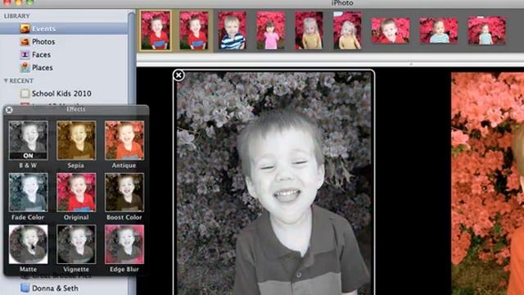
Task: Select seventh filmstrip thumbnail, landscape boy in red
Action: click(391, 31)
